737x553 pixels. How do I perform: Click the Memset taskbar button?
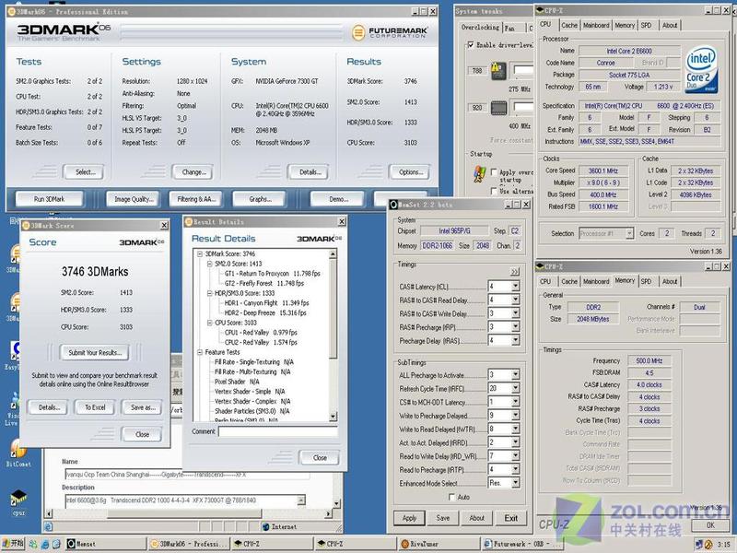point(106,544)
